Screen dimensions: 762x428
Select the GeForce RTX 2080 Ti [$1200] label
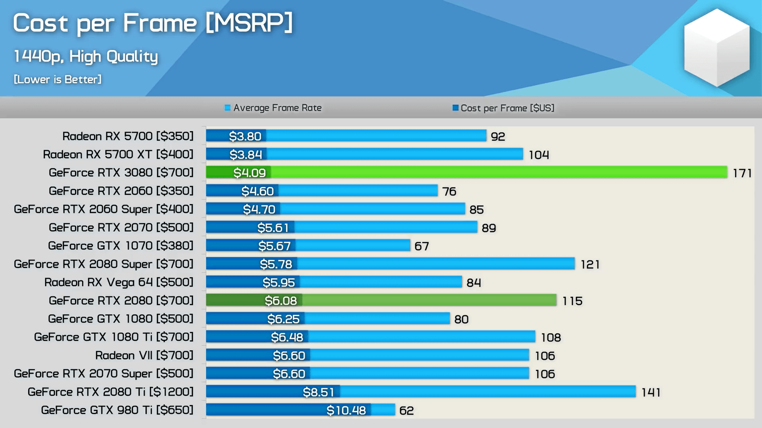tap(110, 392)
